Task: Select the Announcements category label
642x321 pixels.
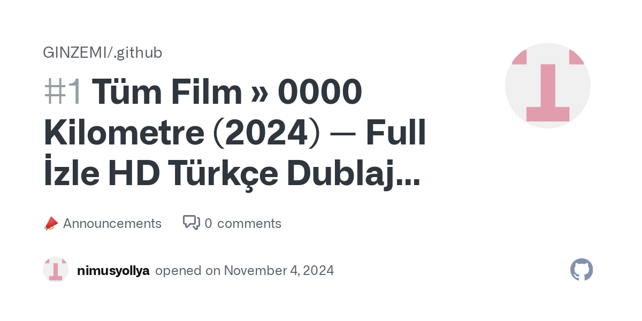Action: [112, 224]
